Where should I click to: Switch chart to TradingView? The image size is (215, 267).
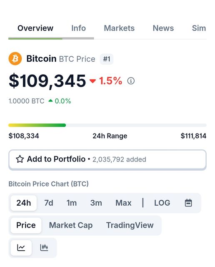(x=130, y=225)
